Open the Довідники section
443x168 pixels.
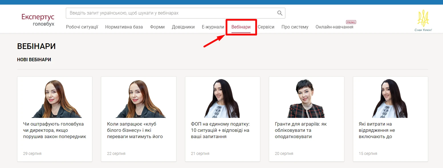point(183,27)
